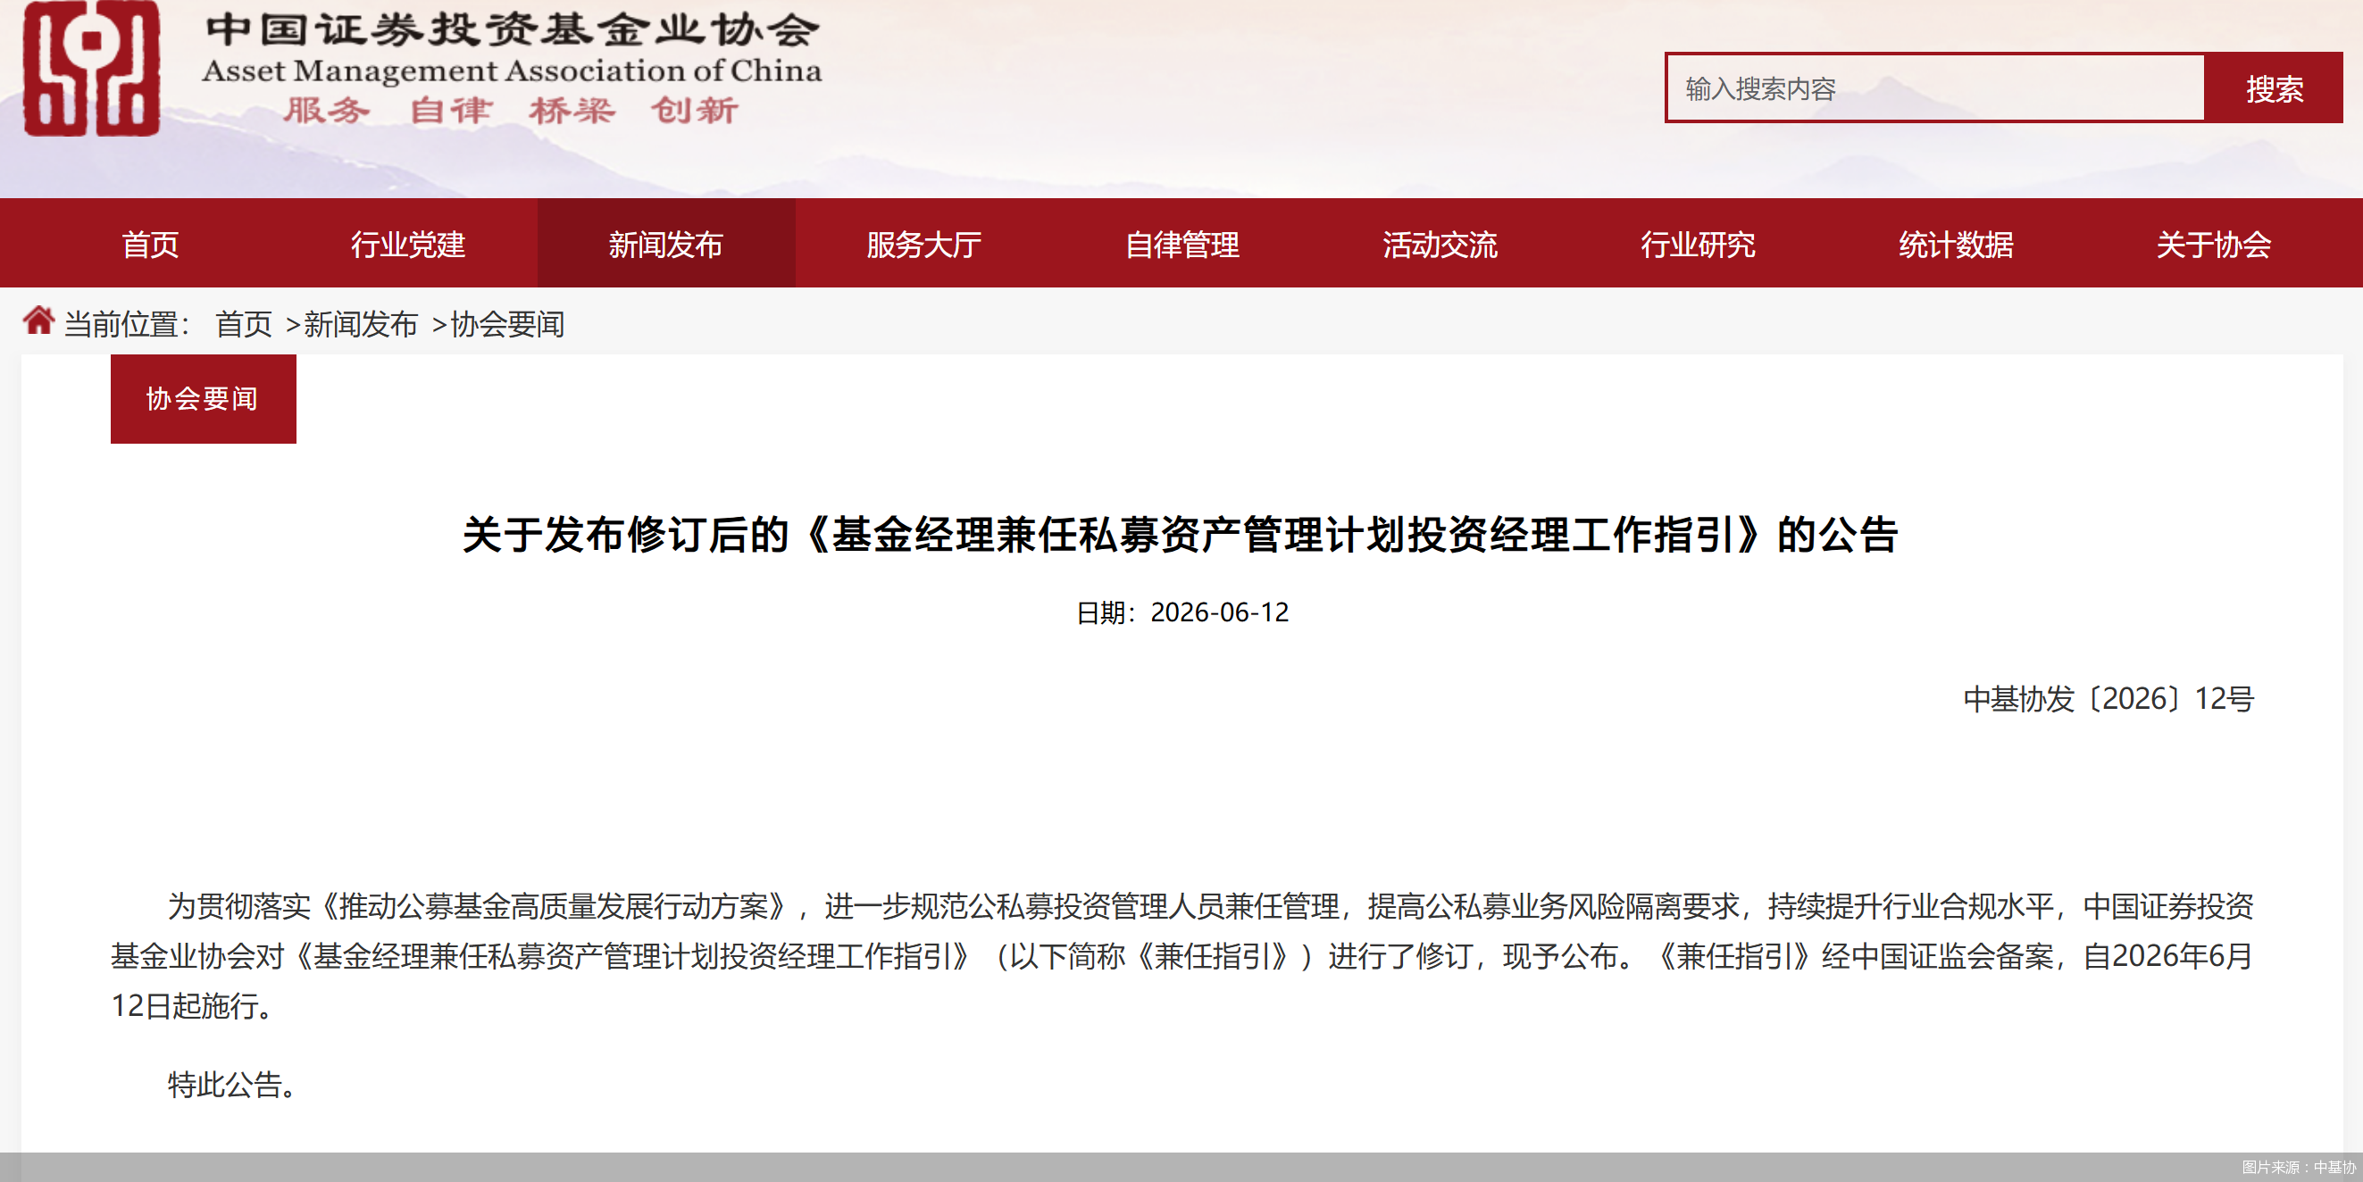Open the 行业党建 menu item

coord(408,244)
